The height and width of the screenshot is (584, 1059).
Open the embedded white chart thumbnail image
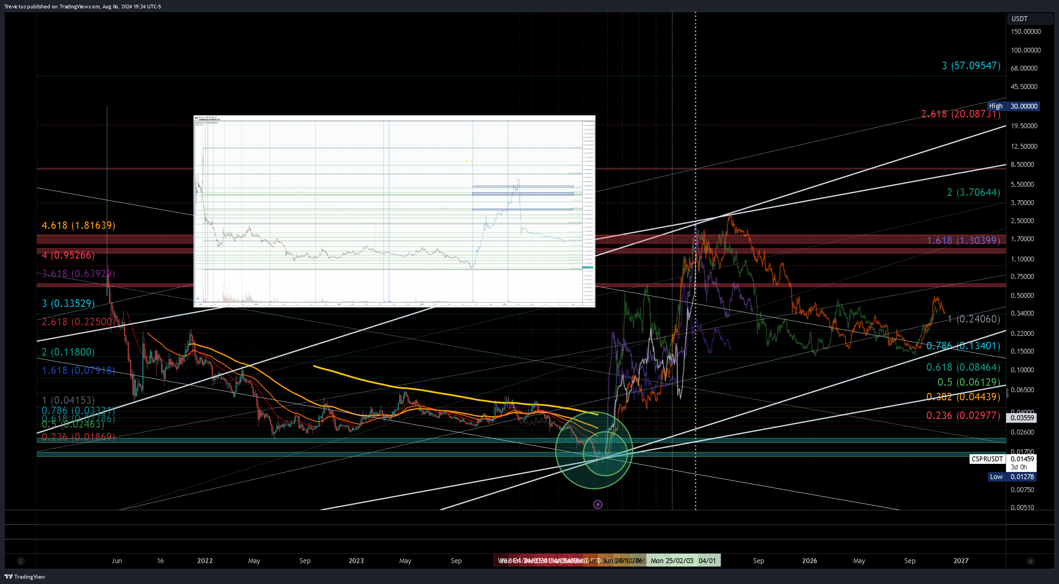click(x=394, y=211)
